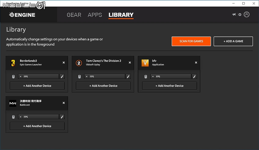
Task: Add Another Device to The Division 2
Action: pyautogui.click(x=103, y=86)
